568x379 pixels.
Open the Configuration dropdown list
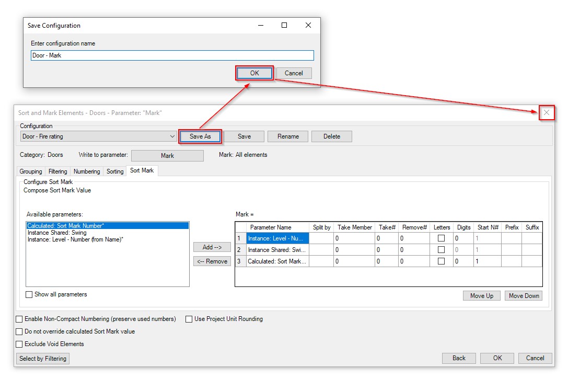click(172, 136)
